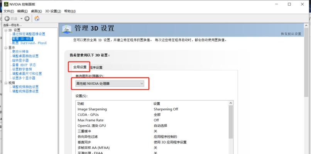The height and width of the screenshot is (154, 311).
Task: Select 查看 HDCP 状态 tree item
Action: [24, 65]
